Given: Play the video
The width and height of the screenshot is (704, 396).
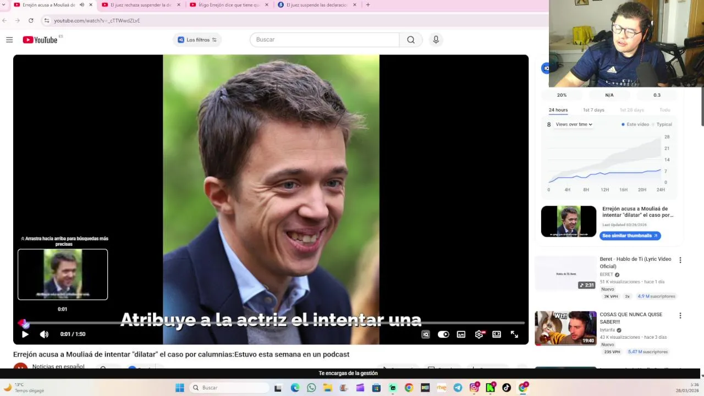Looking at the screenshot, I should click(25, 334).
